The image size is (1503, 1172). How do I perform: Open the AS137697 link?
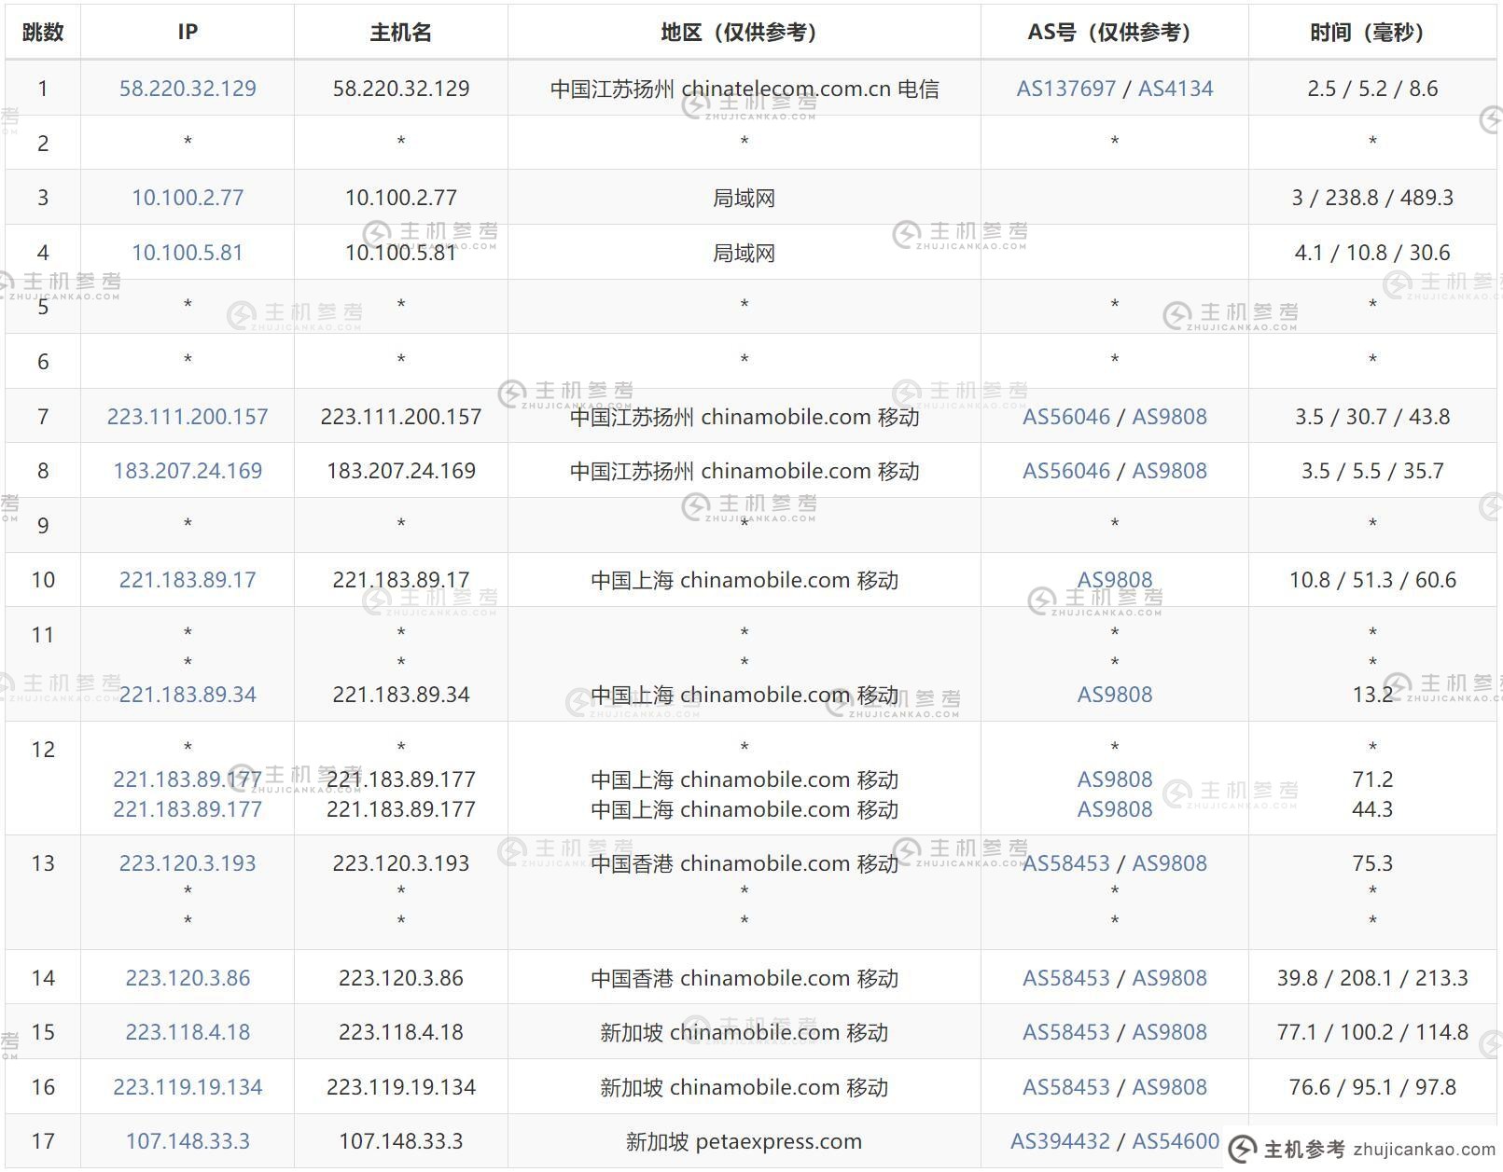[1066, 89]
